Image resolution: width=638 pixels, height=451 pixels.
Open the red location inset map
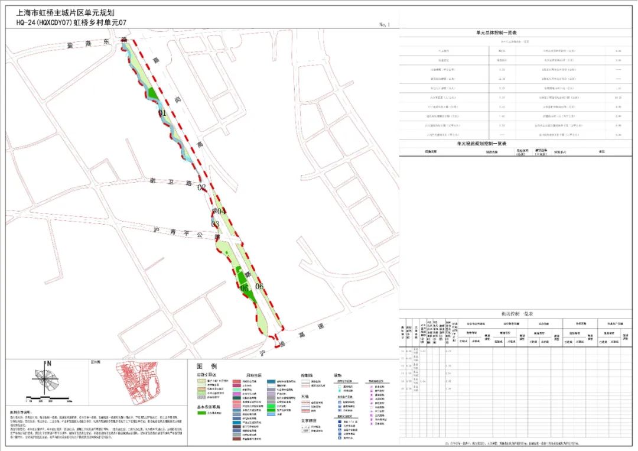[x=136, y=382]
